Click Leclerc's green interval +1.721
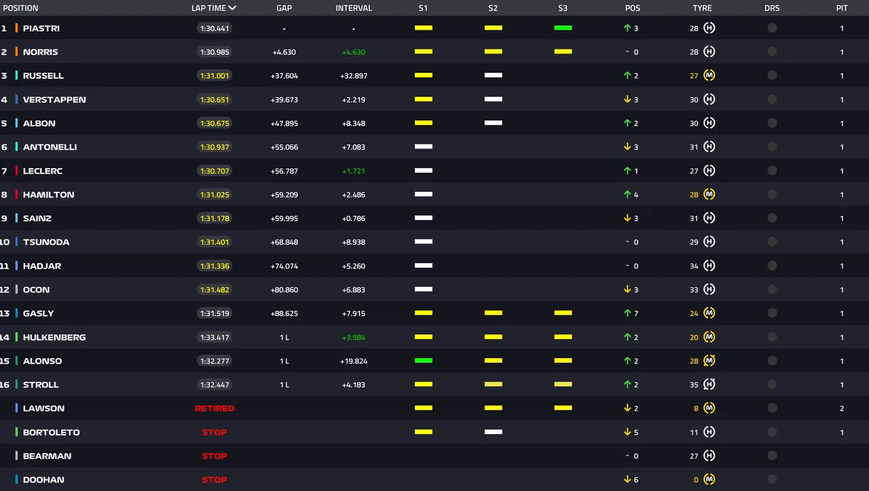This screenshot has width=869, height=491. pyautogui.click(x=354, y=171)
